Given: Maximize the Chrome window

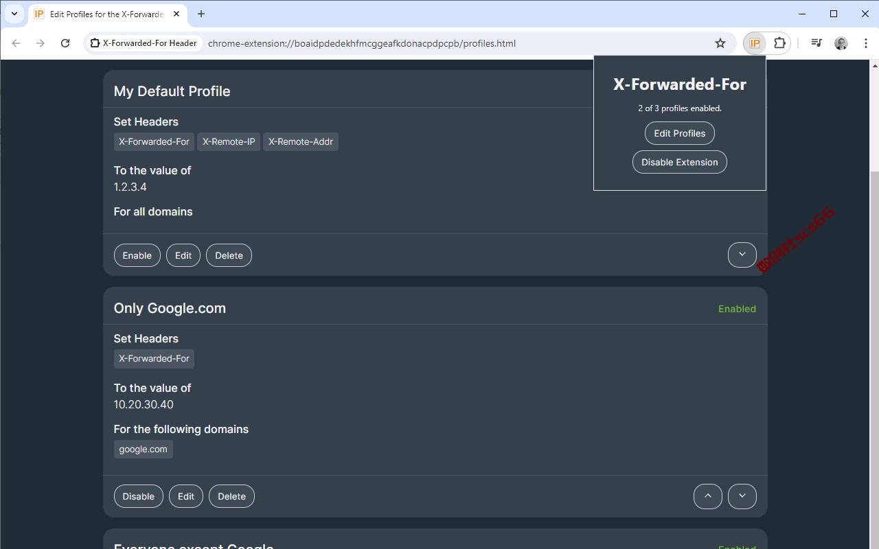Looking at the screenshot, I should pos(834,14).
